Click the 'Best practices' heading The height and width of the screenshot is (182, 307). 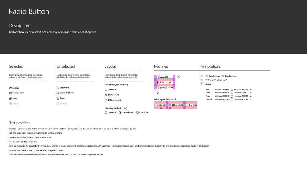click(19, 123)
